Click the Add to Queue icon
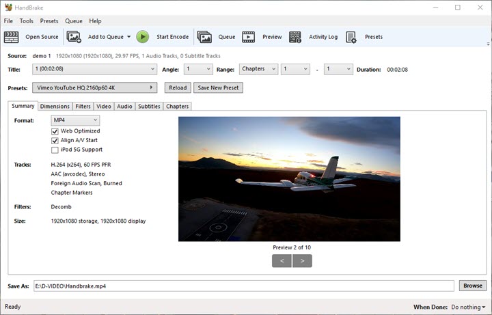492x315 pixels. pyautogui.click(x=74, y=37)
